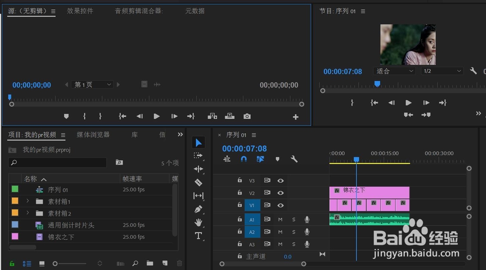This screenshot has width=486, height=270.
Task: Select the Ripple Edit tool
Action: [x=198, y=169]
